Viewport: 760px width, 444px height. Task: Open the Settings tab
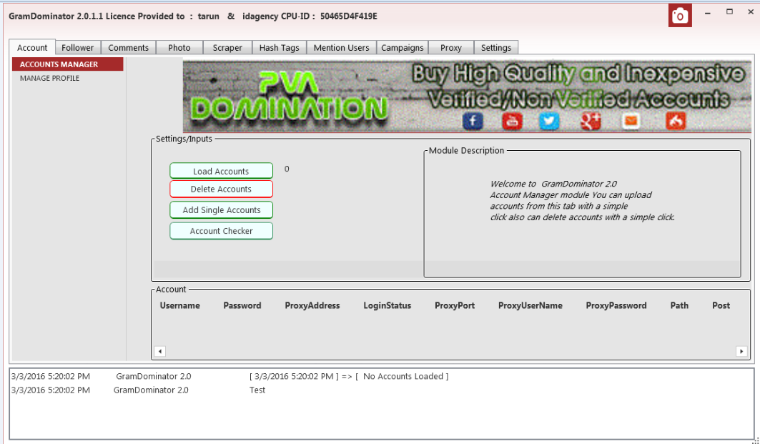[x=496, y=47]
